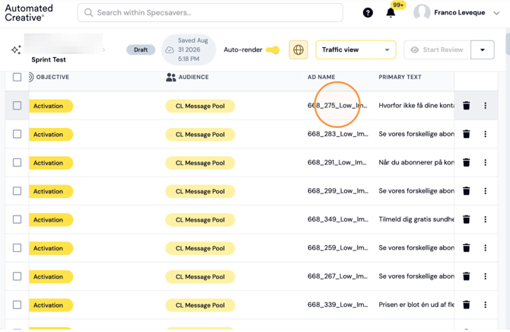Click the page vertical scrollbar
Viewport: 510px width, 332px height.
[508, 44]
